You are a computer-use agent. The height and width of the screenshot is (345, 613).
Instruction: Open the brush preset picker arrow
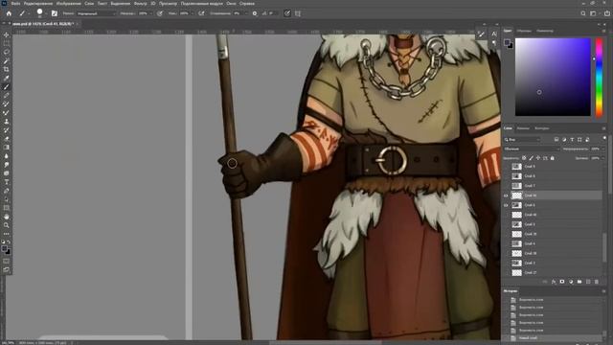[x=46, y=13]
